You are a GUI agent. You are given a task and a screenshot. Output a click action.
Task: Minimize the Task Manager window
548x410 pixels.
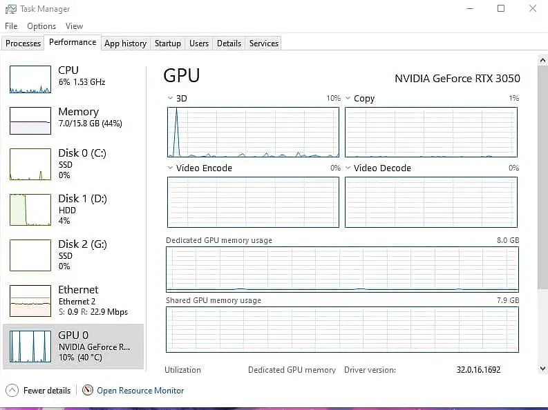(x=470, y=8)
